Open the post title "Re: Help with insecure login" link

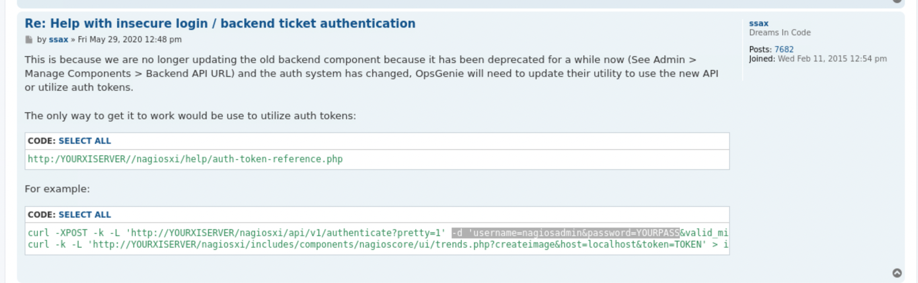click(220, 23)
